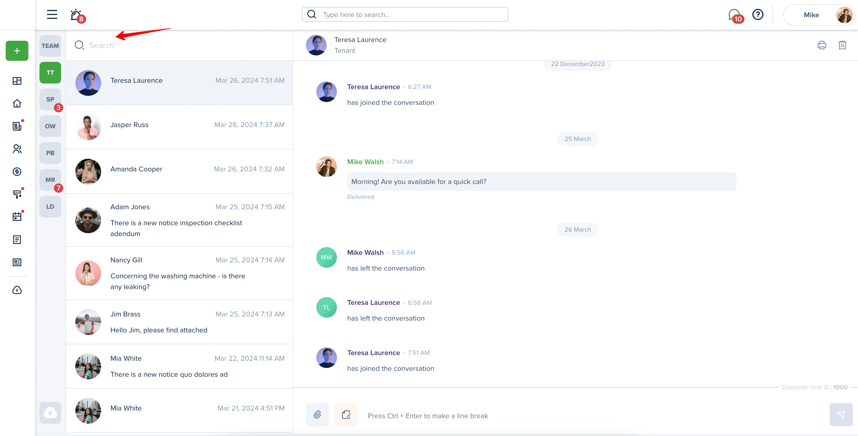Viewport: 858px width, 436px height.
Task: Click Mike Walsh name at 7:14 AM
Action: (365, 162)
